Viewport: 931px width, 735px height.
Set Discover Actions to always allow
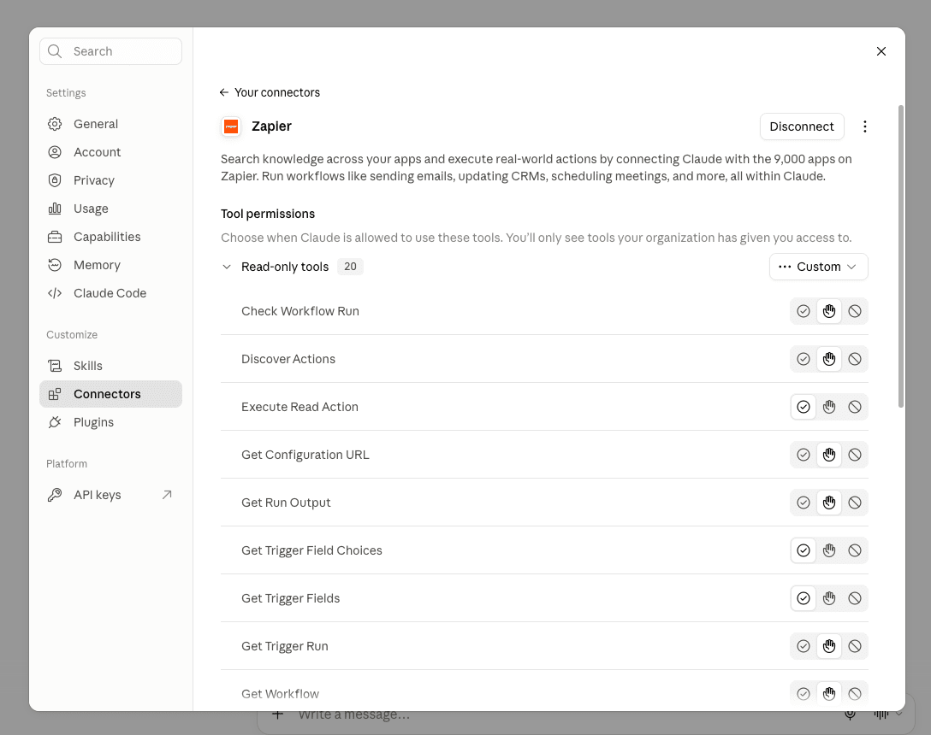804,359
